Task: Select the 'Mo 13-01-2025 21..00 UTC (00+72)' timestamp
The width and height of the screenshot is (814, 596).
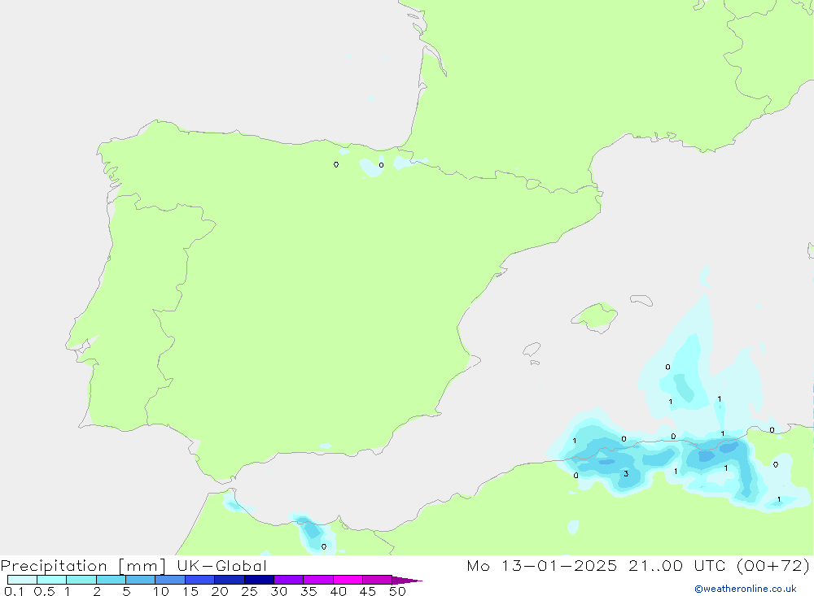Action: coord(638,566)
